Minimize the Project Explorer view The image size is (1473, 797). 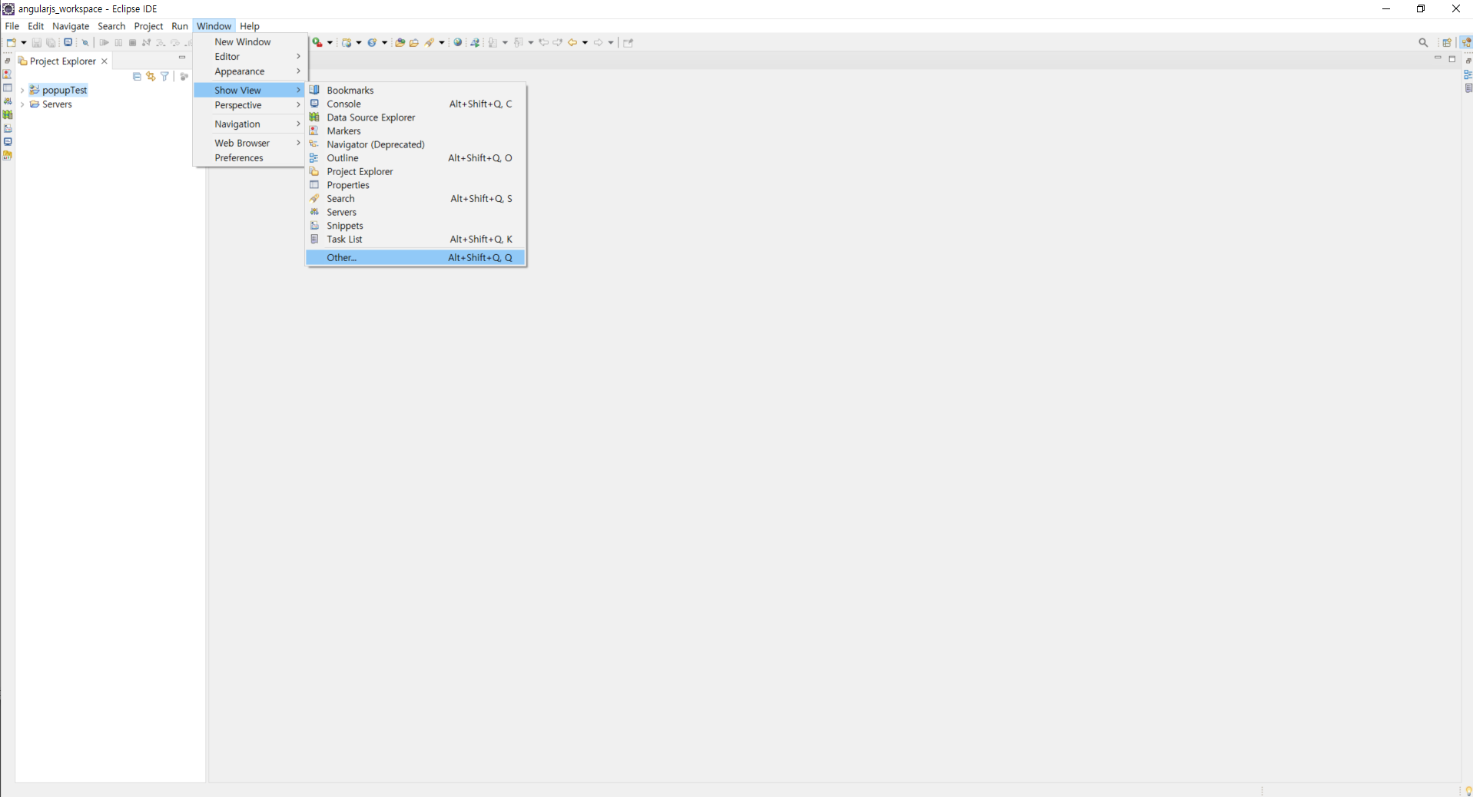(x=182, y=58)
